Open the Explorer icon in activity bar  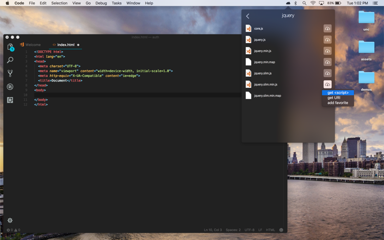pos(10,47)
